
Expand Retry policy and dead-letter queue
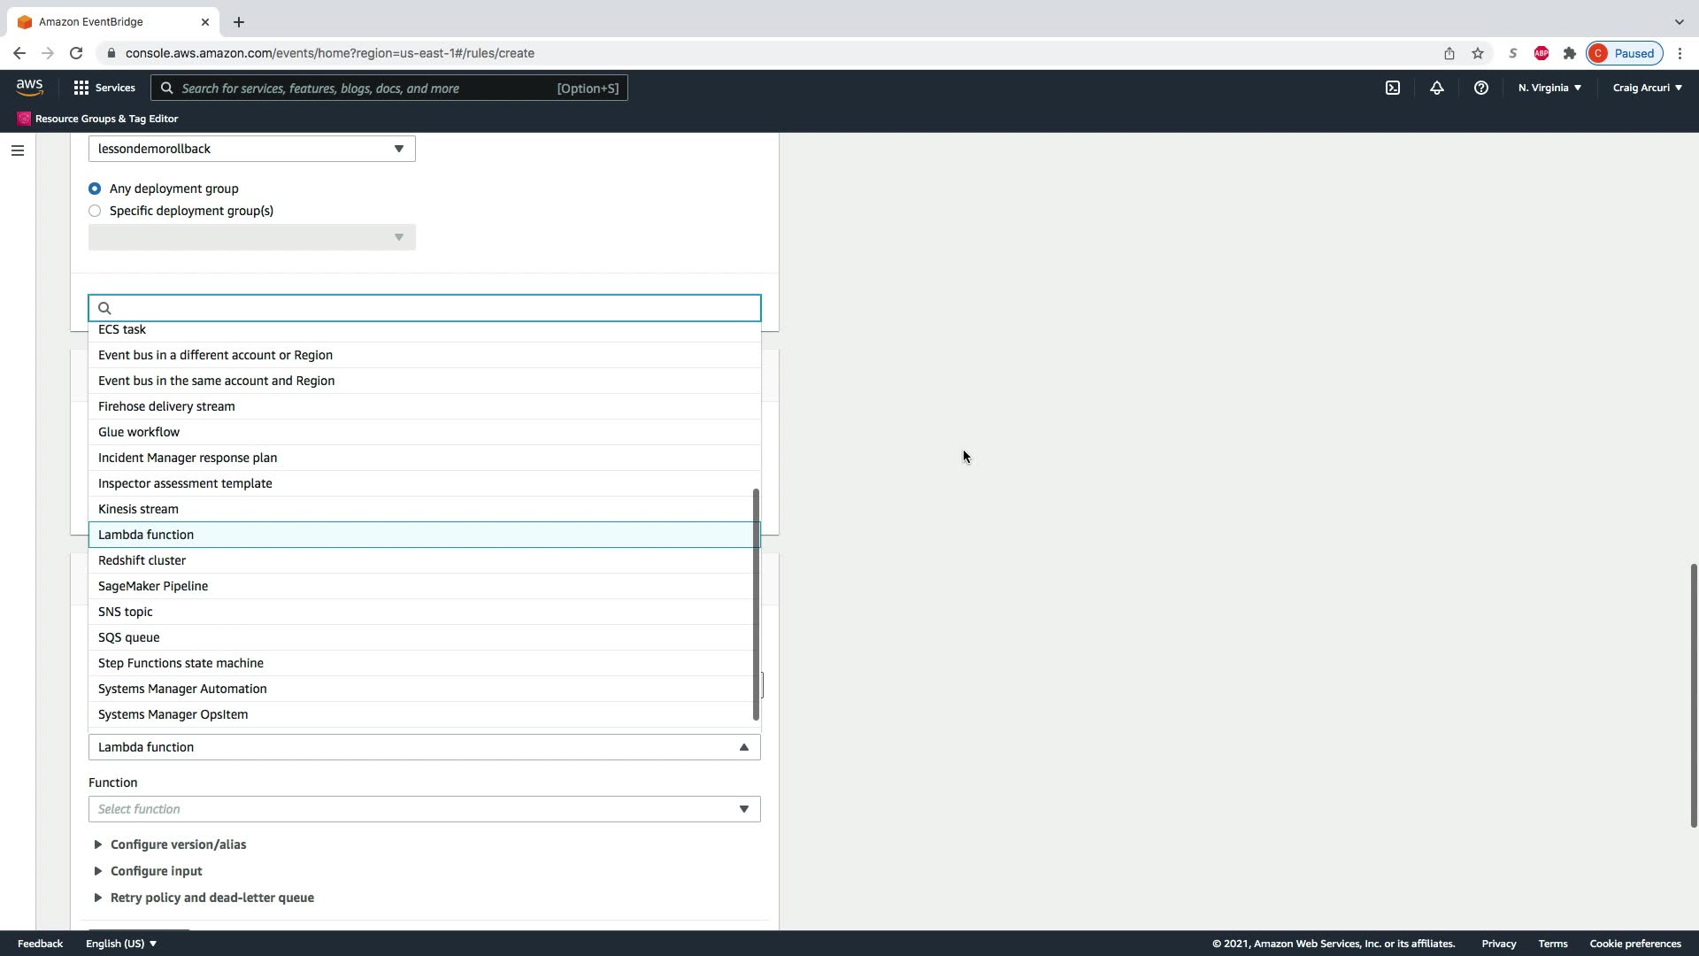(211, 898)
